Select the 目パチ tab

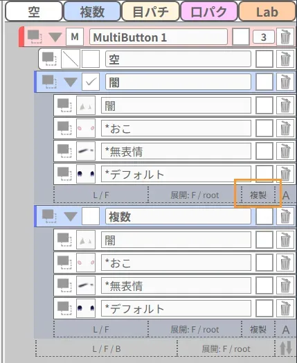click(150, 11)
